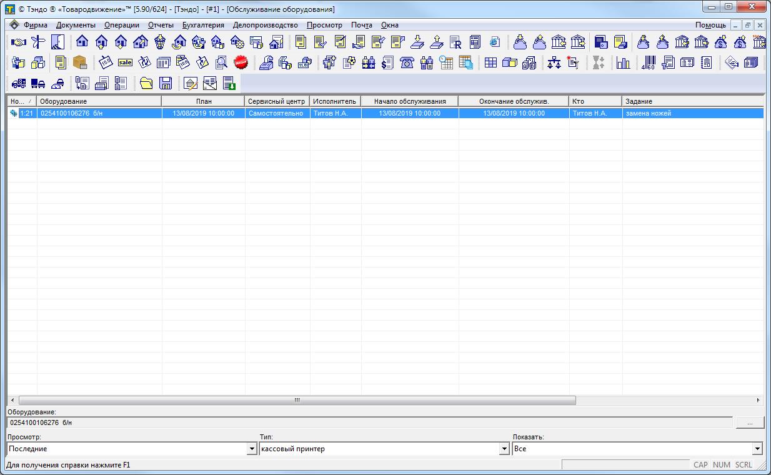Click the horizontal scrollbar under the table

click(297, 400)
